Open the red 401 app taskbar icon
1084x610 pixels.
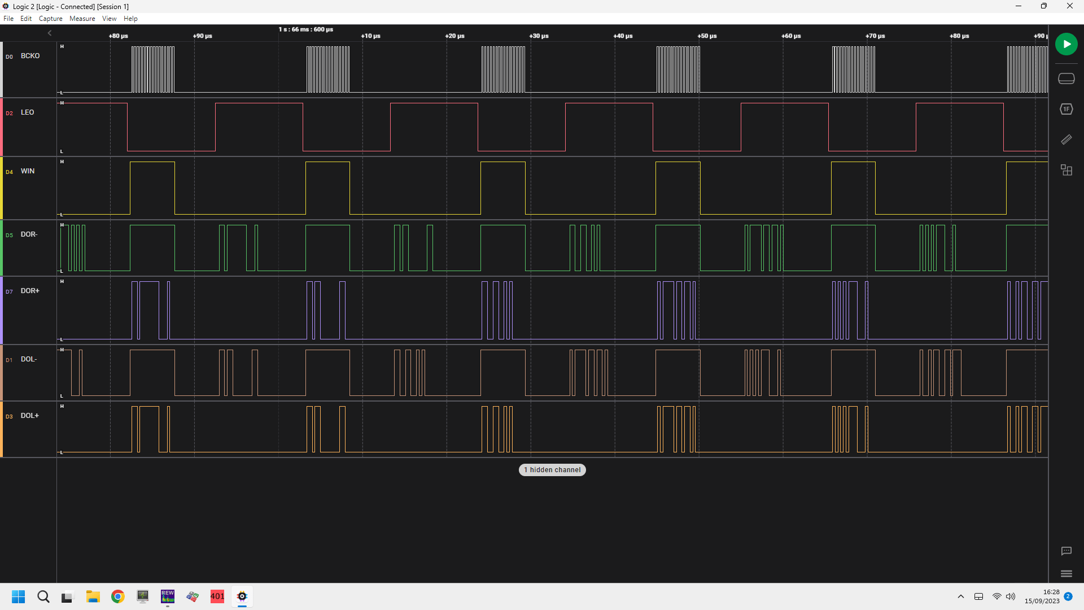[217, 596]
